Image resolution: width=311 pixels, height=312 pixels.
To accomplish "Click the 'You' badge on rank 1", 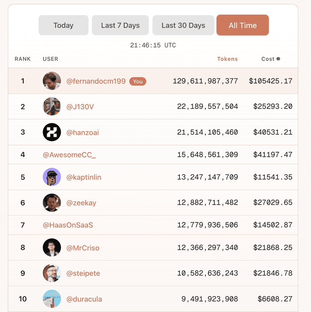I will (137, 81).
